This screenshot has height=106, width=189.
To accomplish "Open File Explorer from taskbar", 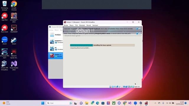I will point(87,103).
